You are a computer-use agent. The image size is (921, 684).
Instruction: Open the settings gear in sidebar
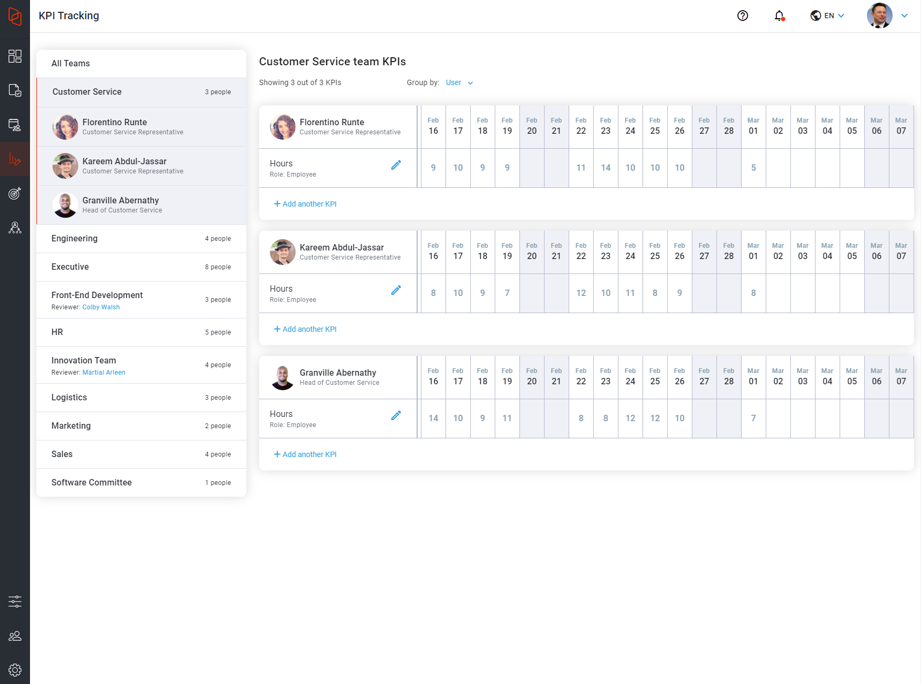point(15,670)
